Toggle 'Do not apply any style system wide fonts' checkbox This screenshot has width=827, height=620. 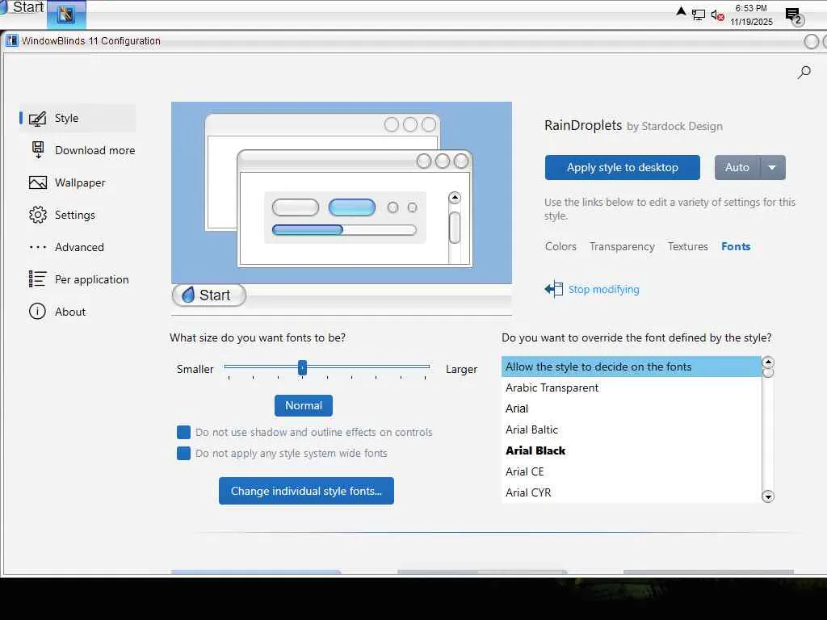(x=183, y=454)
